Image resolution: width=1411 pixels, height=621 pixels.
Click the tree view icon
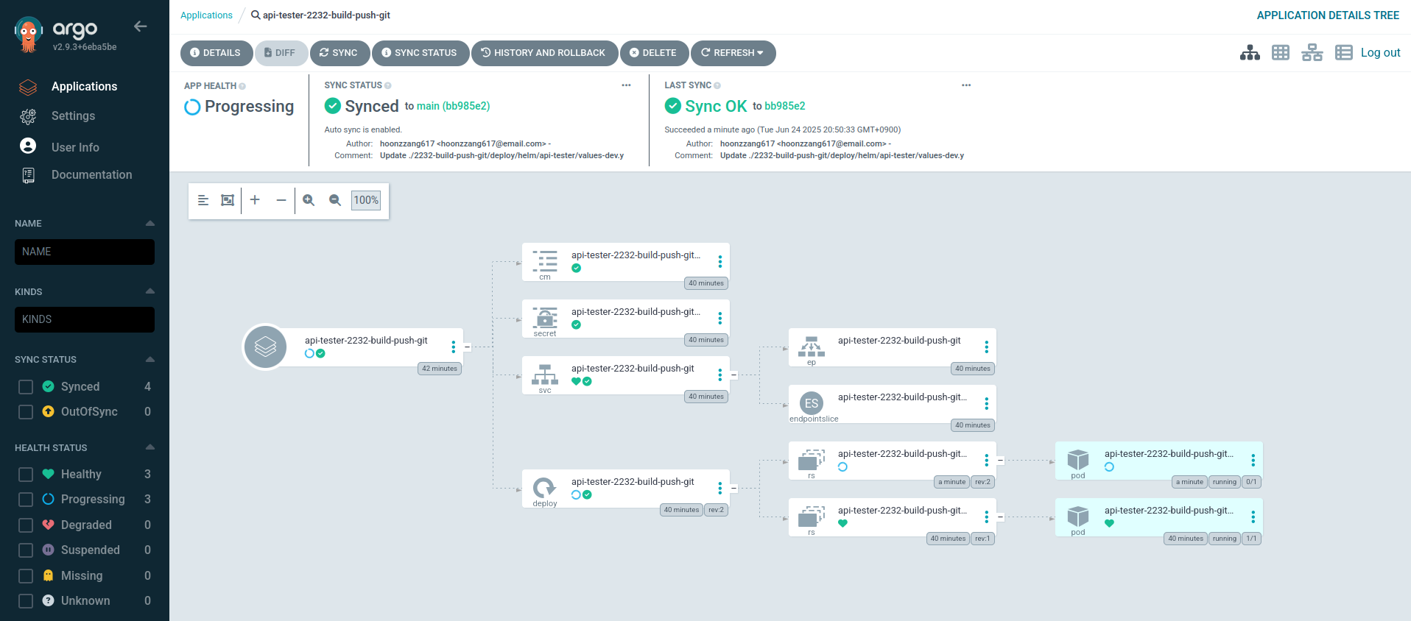pyautogui.click(x=1250, y=53)
